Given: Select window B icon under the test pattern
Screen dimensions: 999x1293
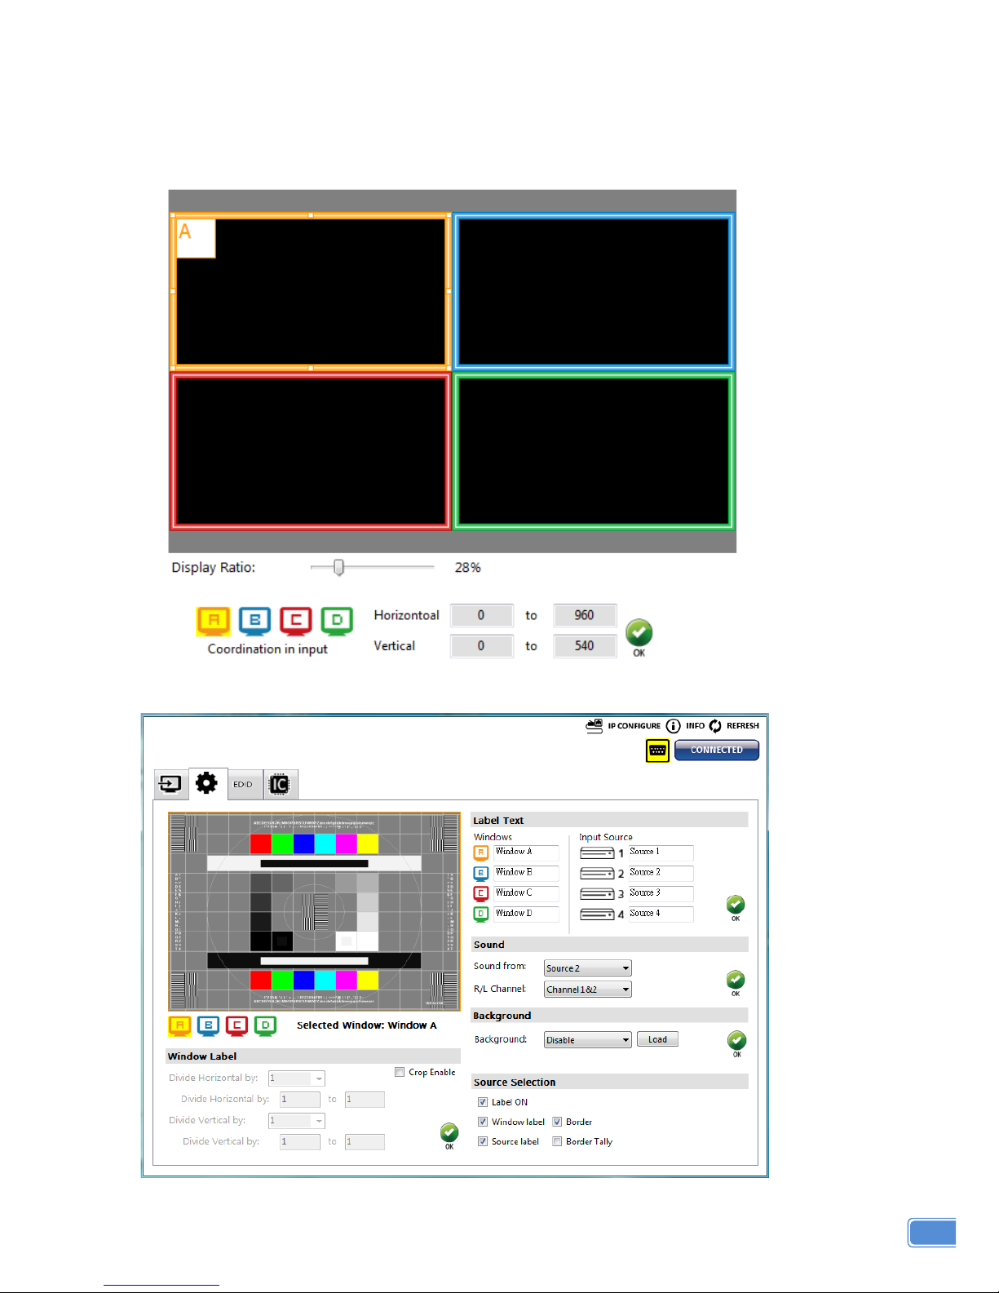Looking at the screenshot, I should tap(209, 1025).
